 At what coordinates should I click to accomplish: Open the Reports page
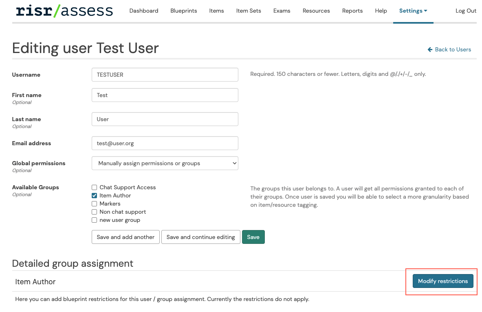(x=352, y=11)
